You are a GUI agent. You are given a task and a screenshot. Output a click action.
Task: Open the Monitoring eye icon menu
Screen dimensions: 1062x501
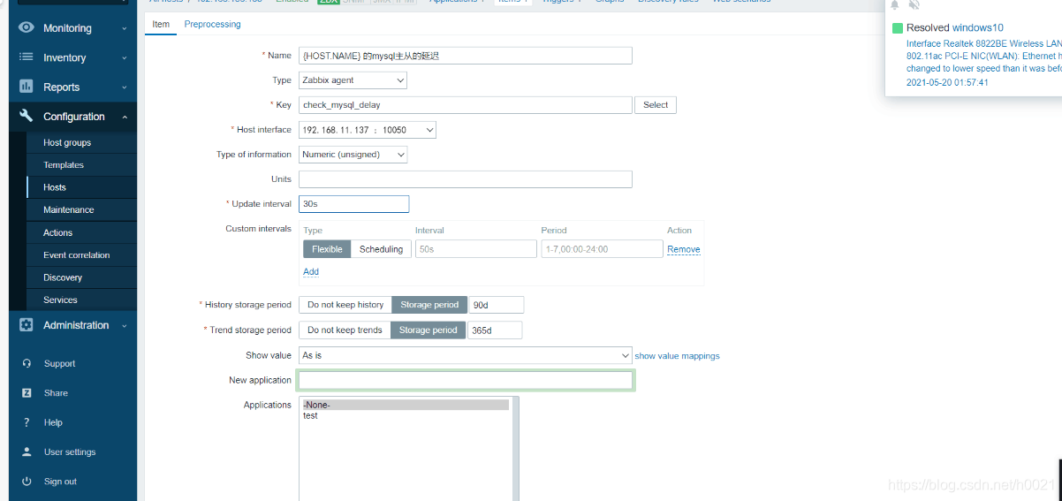26,28
